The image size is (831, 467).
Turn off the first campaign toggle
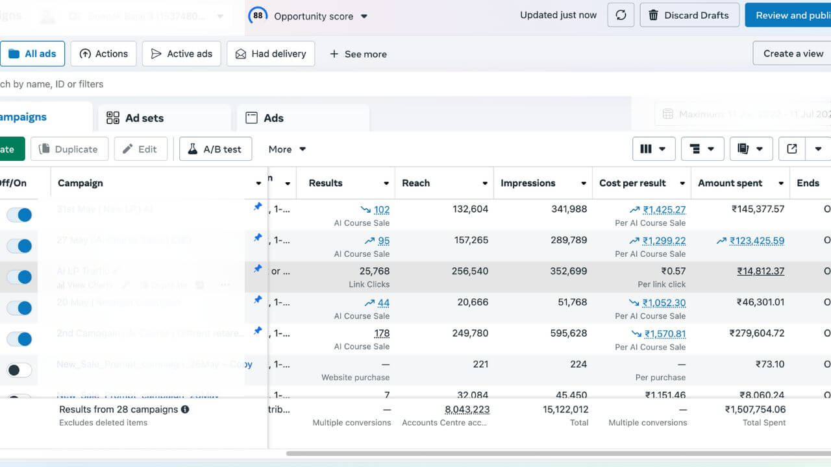[19, 215]
